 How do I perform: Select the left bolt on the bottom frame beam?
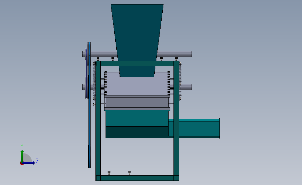tap(109, 173)
